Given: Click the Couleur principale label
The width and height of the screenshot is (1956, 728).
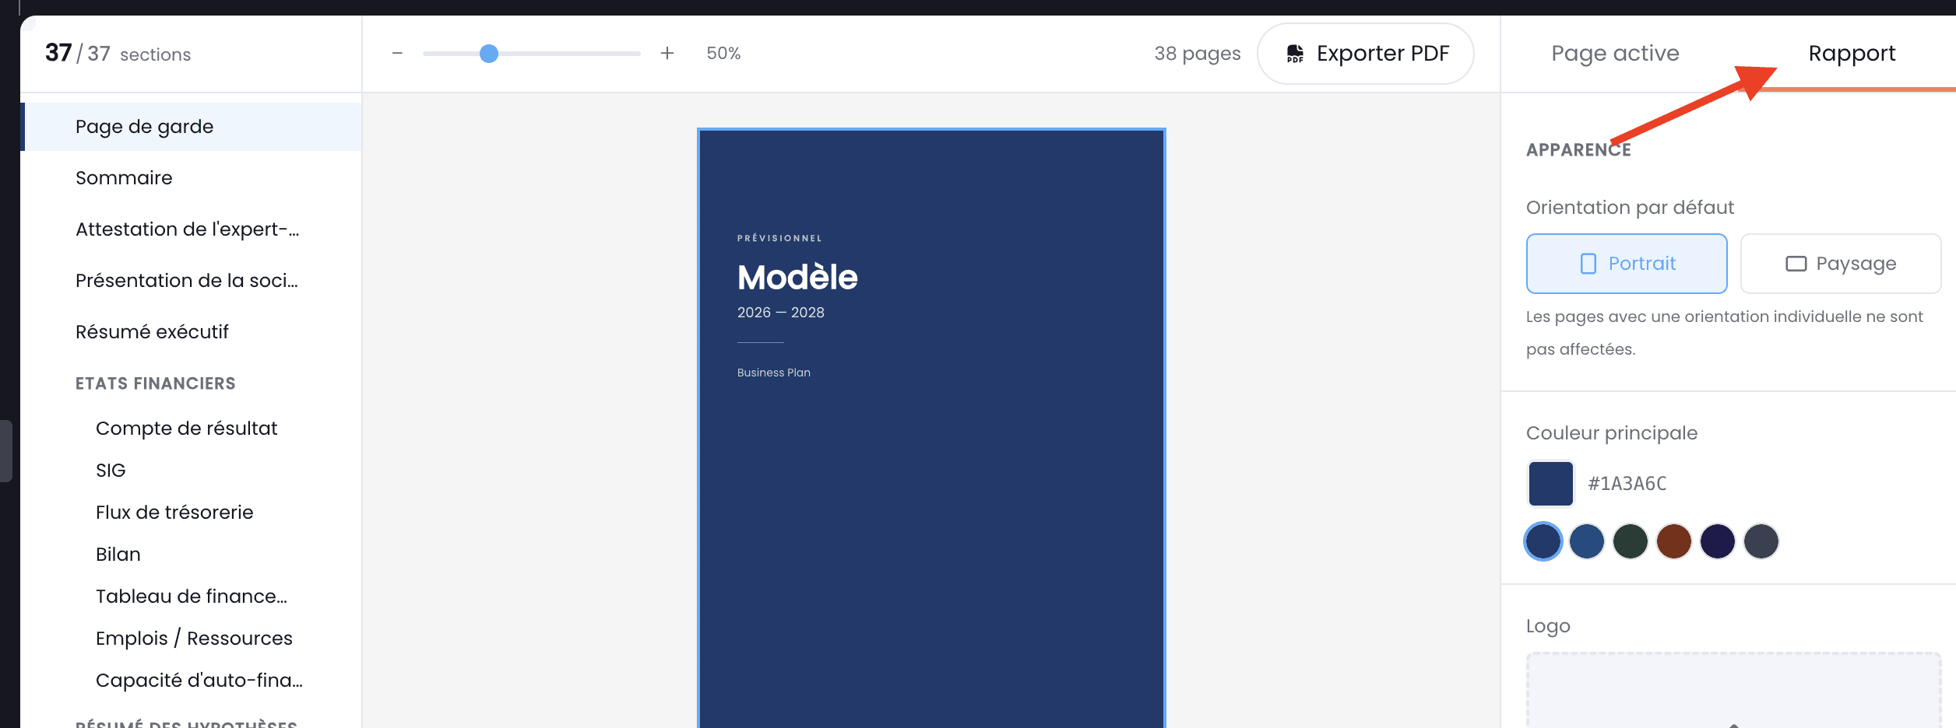Looking at the screenshot, I should 1612,433.
